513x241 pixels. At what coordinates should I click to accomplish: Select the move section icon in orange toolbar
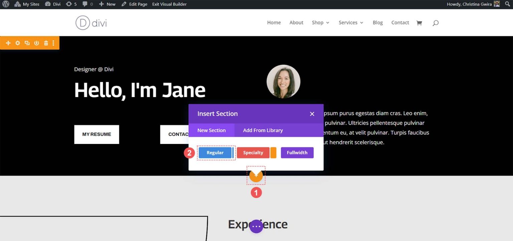click(x=8, y=43)
